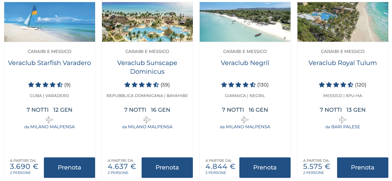392x181 pixels.
Task: Book the Veraclub Sunscape Dominicus with Prenota
Action: tap(167, 168)
